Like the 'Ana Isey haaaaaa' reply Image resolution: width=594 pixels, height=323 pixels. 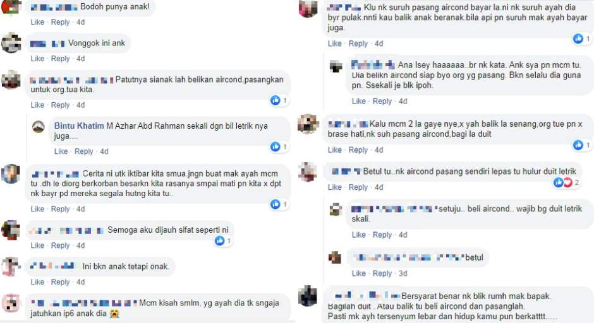[358, 101]
